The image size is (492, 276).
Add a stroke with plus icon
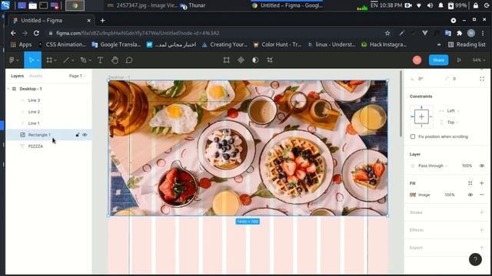tap(482, 212)
